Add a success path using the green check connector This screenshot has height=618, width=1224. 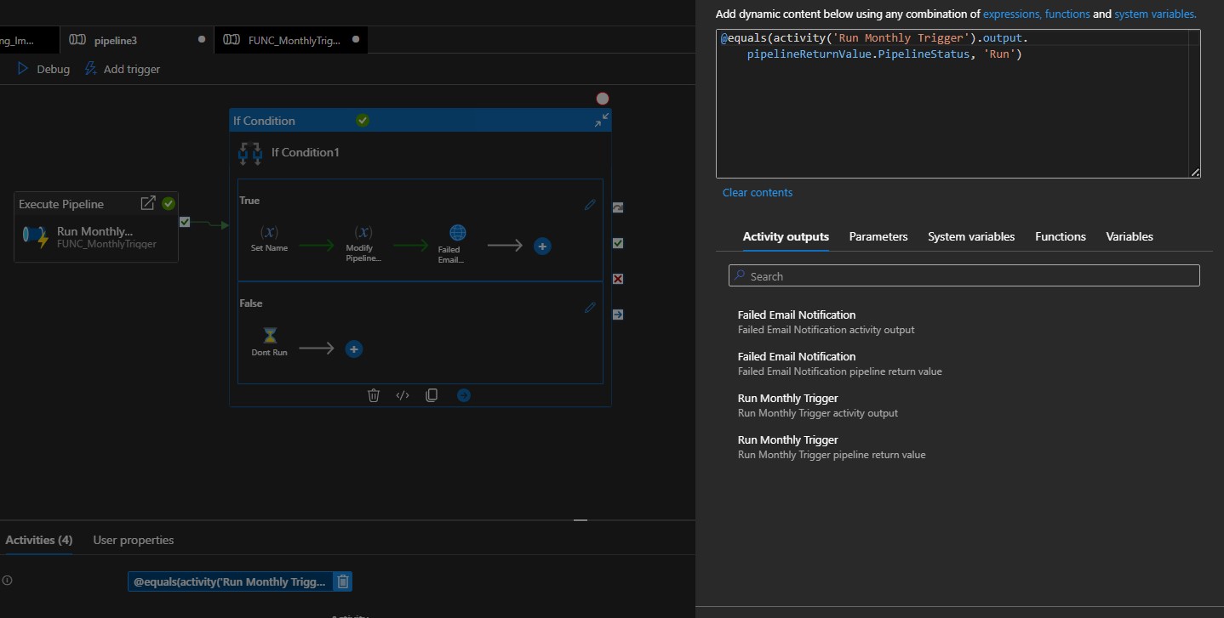coord(618,244)
